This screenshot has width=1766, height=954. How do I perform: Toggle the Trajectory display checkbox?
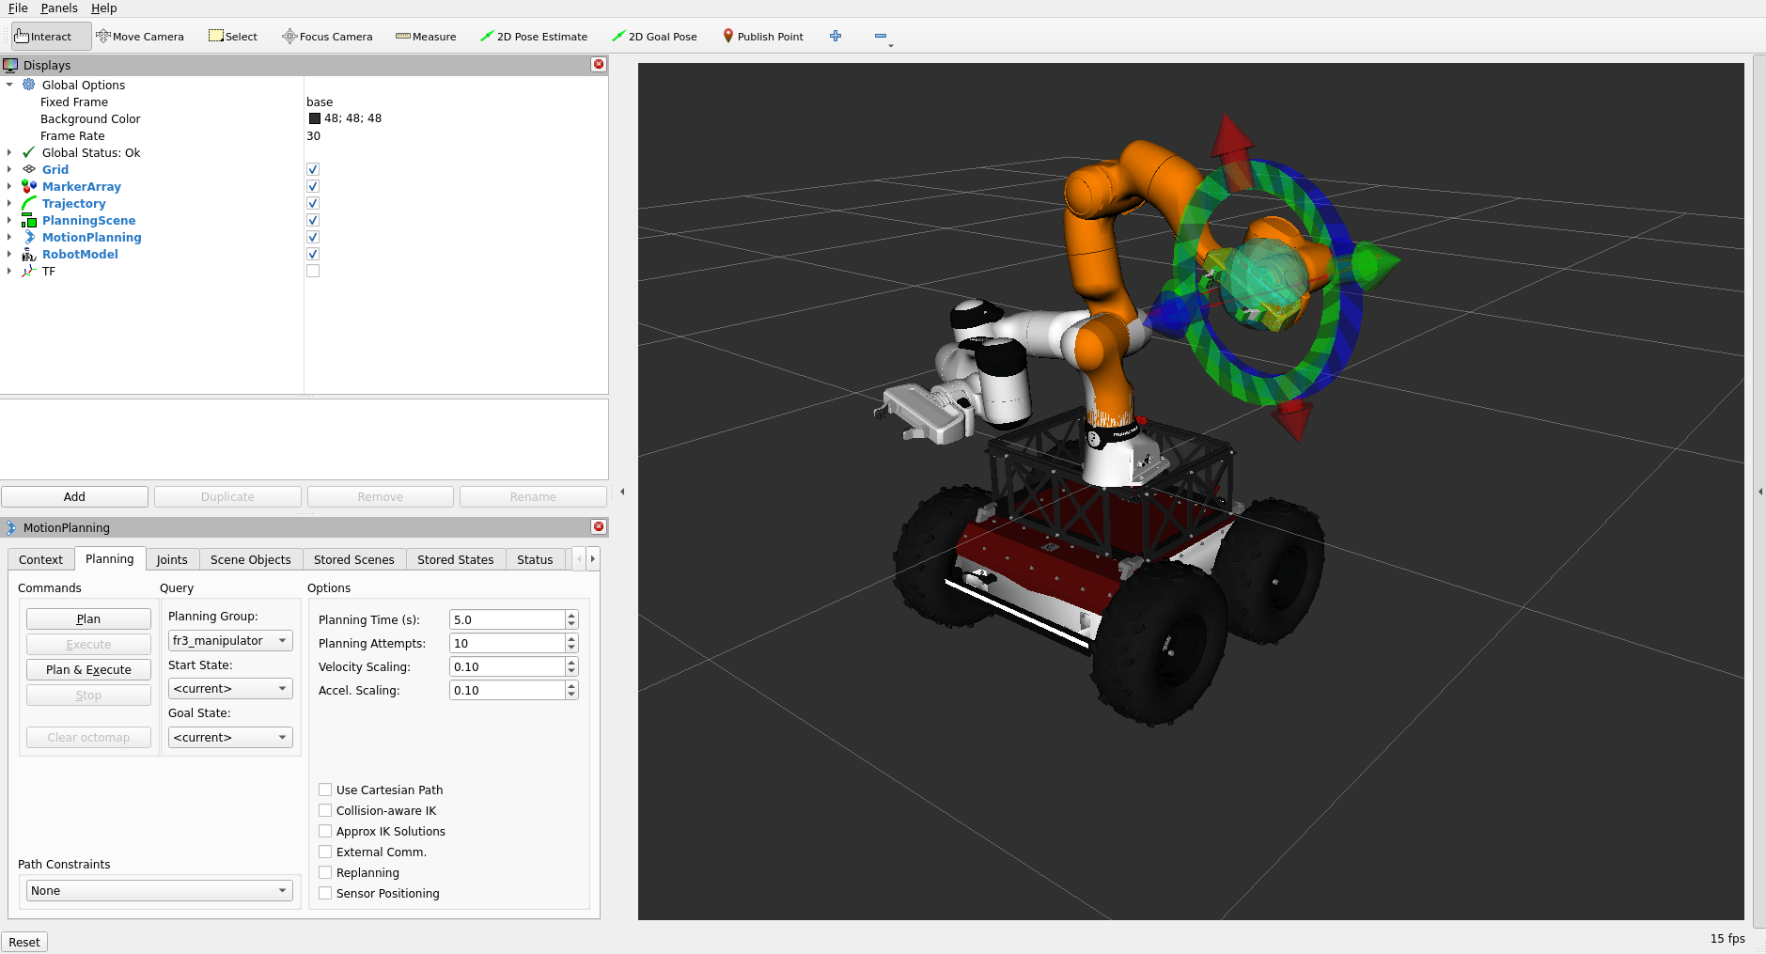pyautogui.click(x=313, y=203)
